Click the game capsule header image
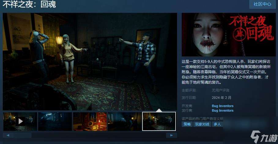 pos(228,35)
